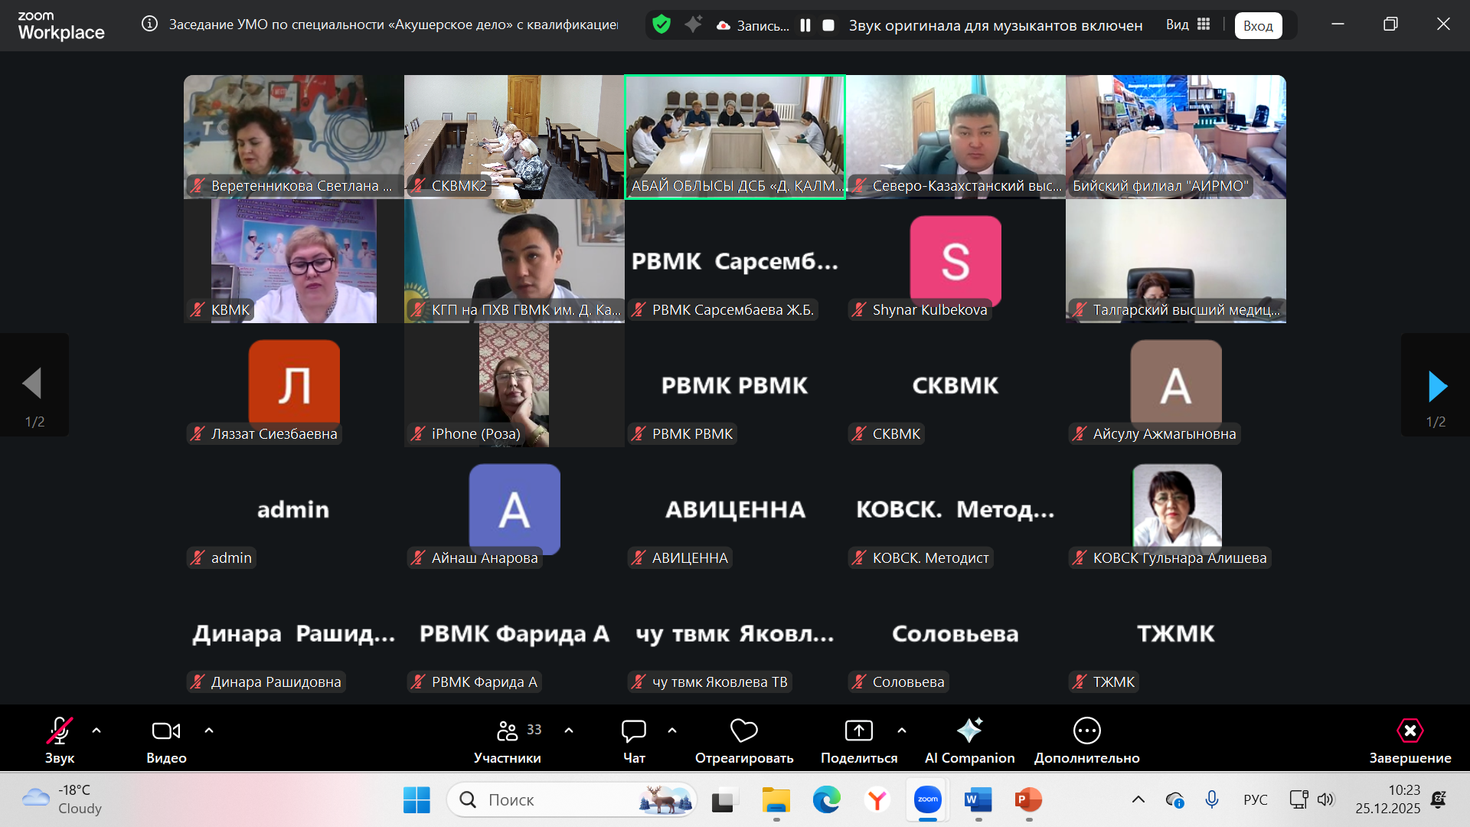
Task: Expand audio settings arrow beside microphone
Action: click(x=96, y=731)
